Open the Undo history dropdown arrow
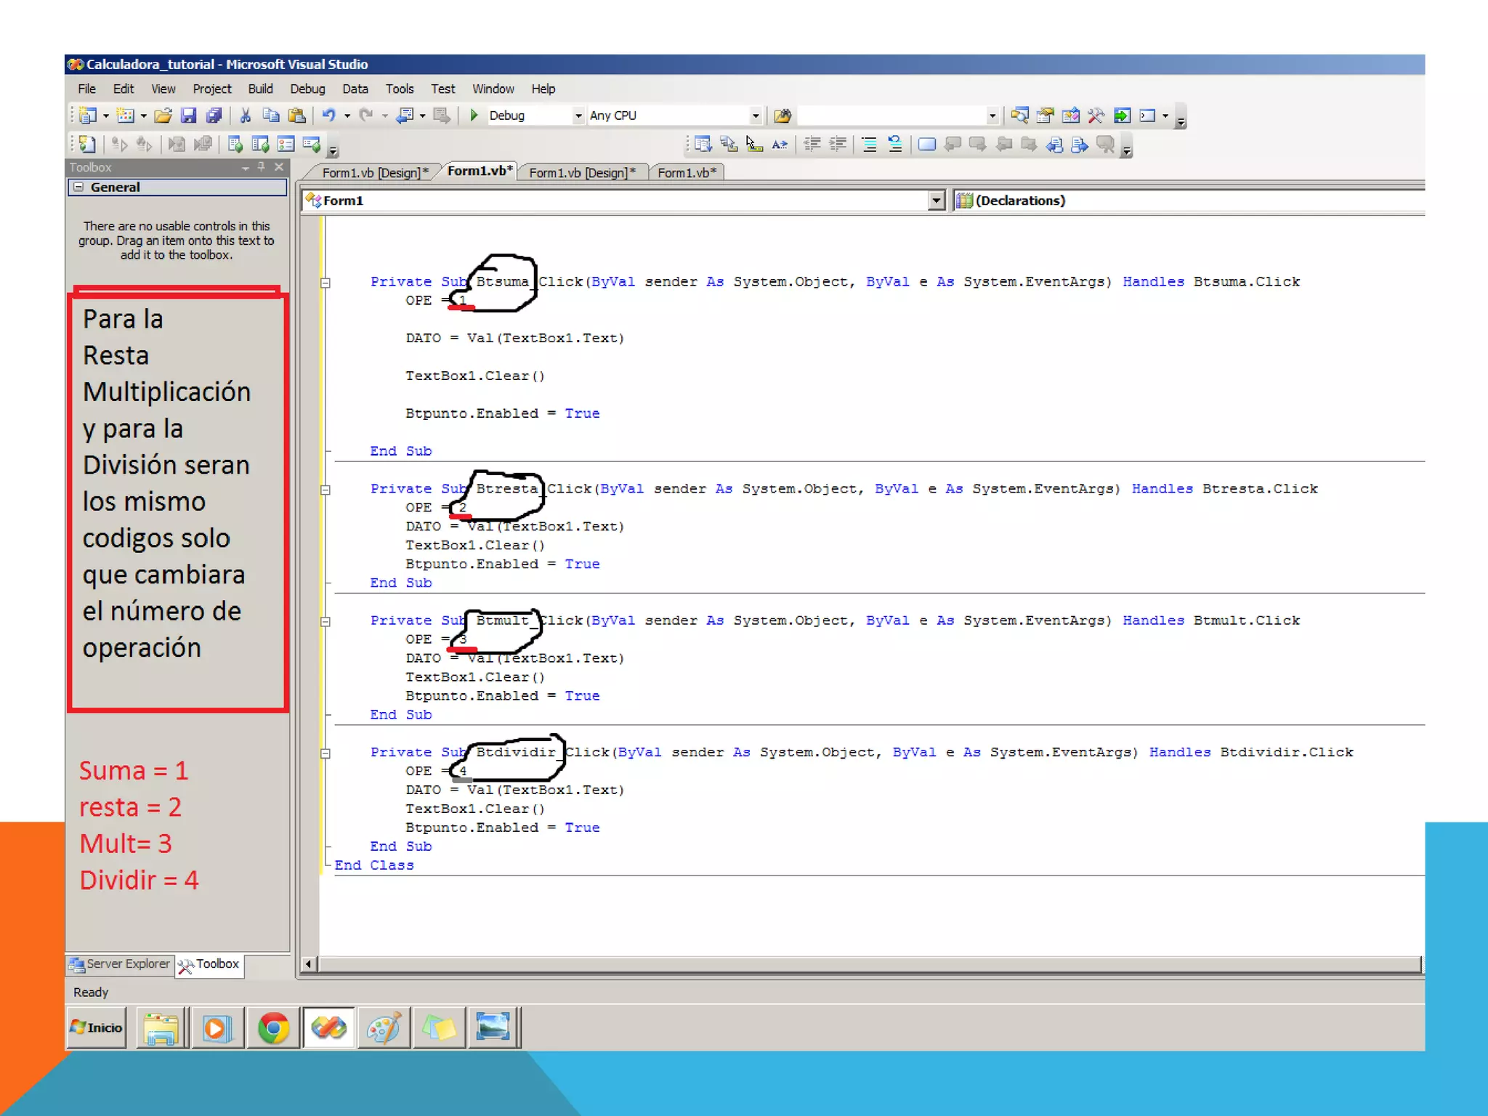Image resolution: width=1488 pixels, height=1116 pixels. [x=347, y=116]
